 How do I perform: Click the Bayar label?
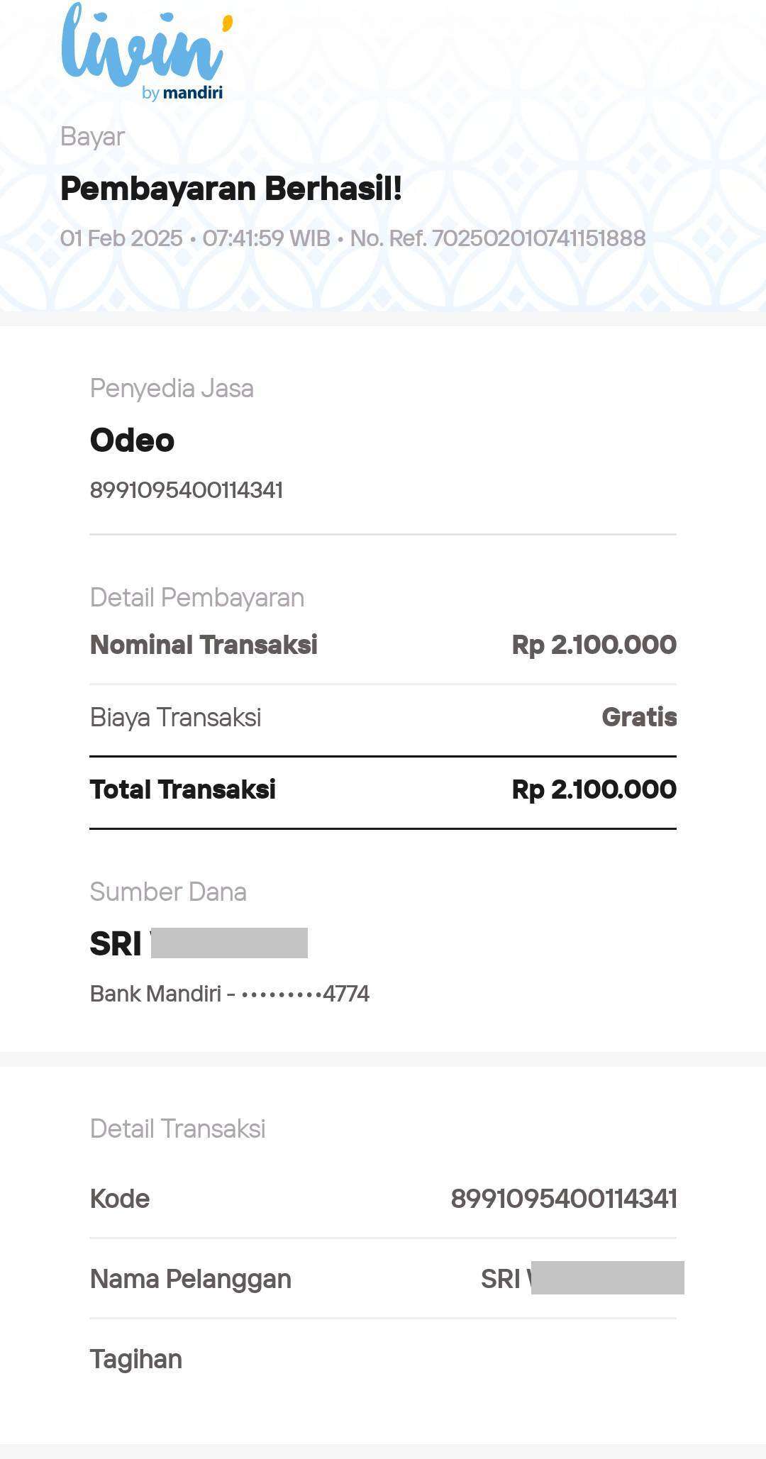pyautogui.click(x=92, y=137)
